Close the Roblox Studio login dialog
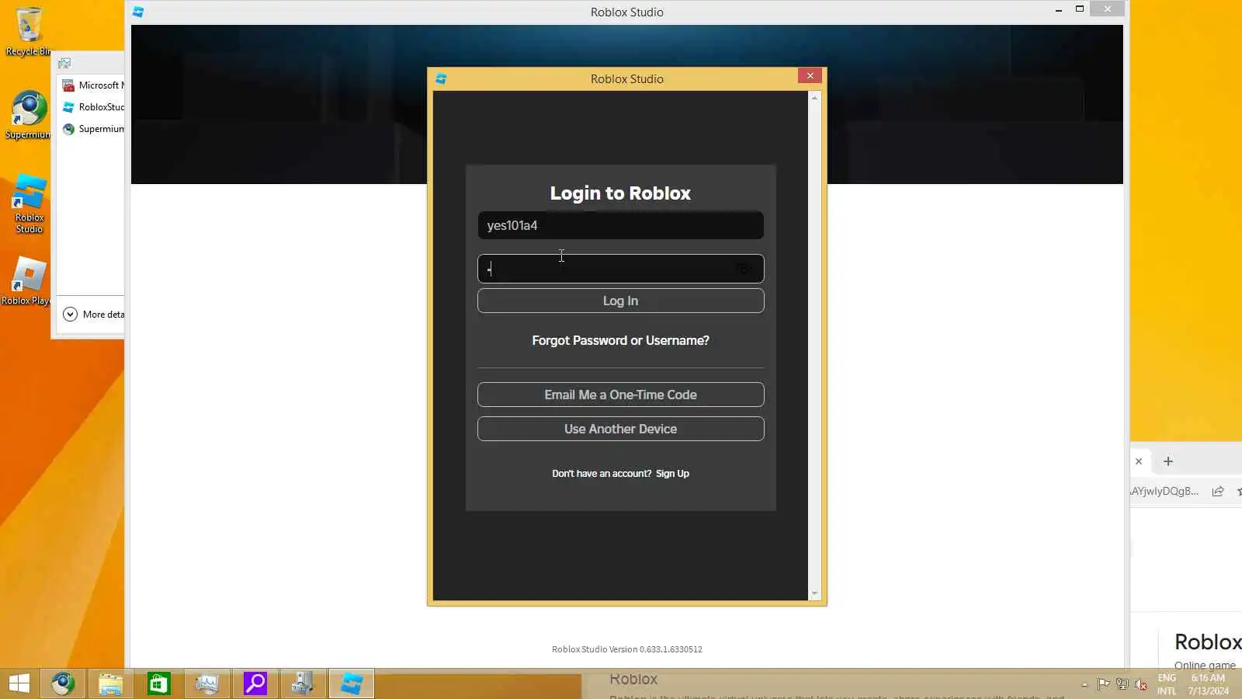 point(810,75)
